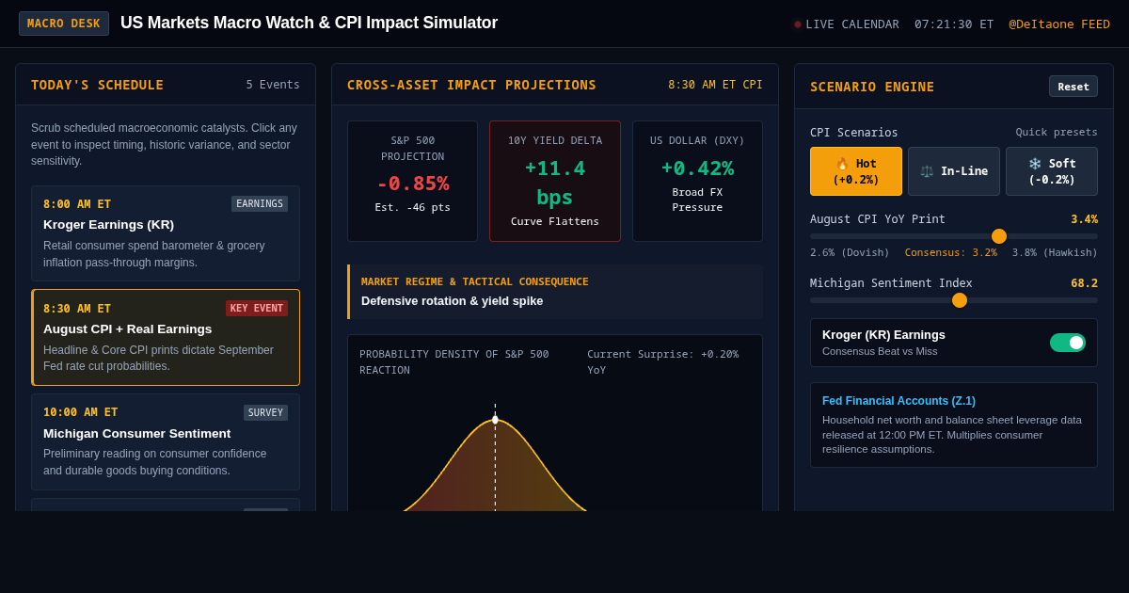Click the @Deltaone FEED link
This screenshot has height=593, width=1129.
pos(1059,24)
